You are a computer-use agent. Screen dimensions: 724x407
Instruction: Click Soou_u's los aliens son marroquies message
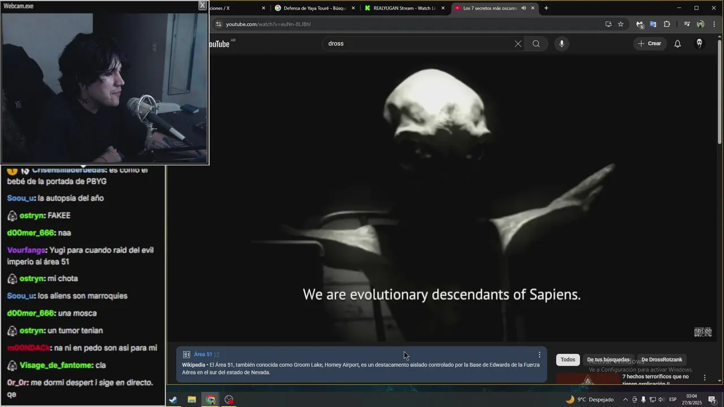click(x=83, y=296)
